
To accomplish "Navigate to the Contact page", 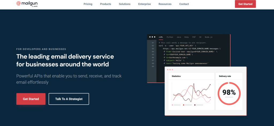I will click(x=184, y=4).
